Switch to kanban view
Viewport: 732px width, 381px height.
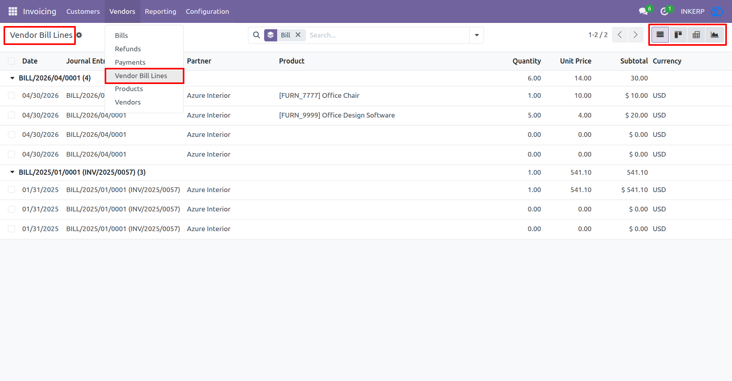pyautogui.click(x=678, y=35)
